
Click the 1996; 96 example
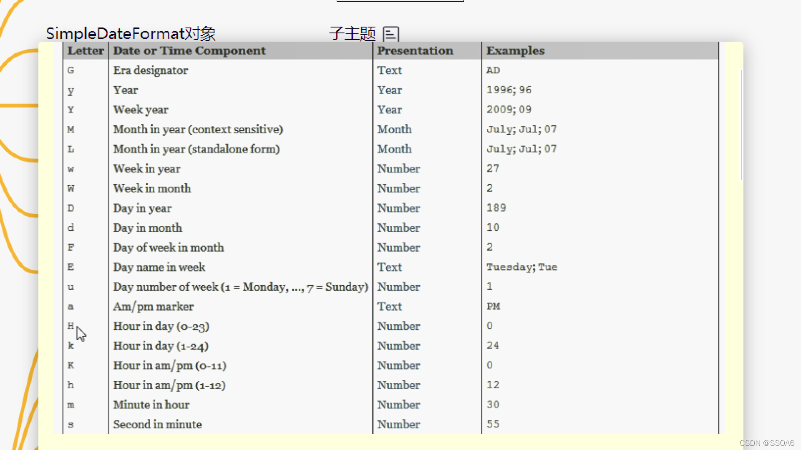[509, 90]
